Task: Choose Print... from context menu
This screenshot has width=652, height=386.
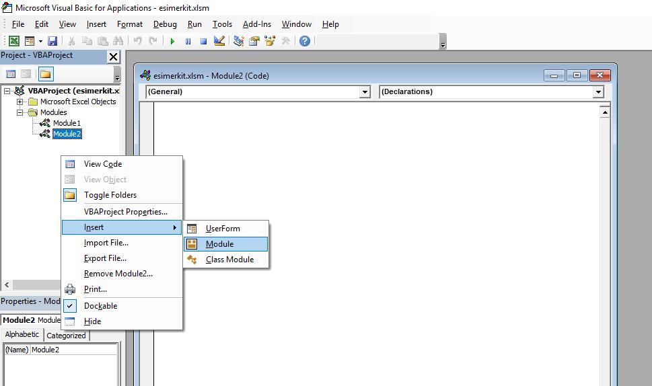Action: (x=122, y=289)
